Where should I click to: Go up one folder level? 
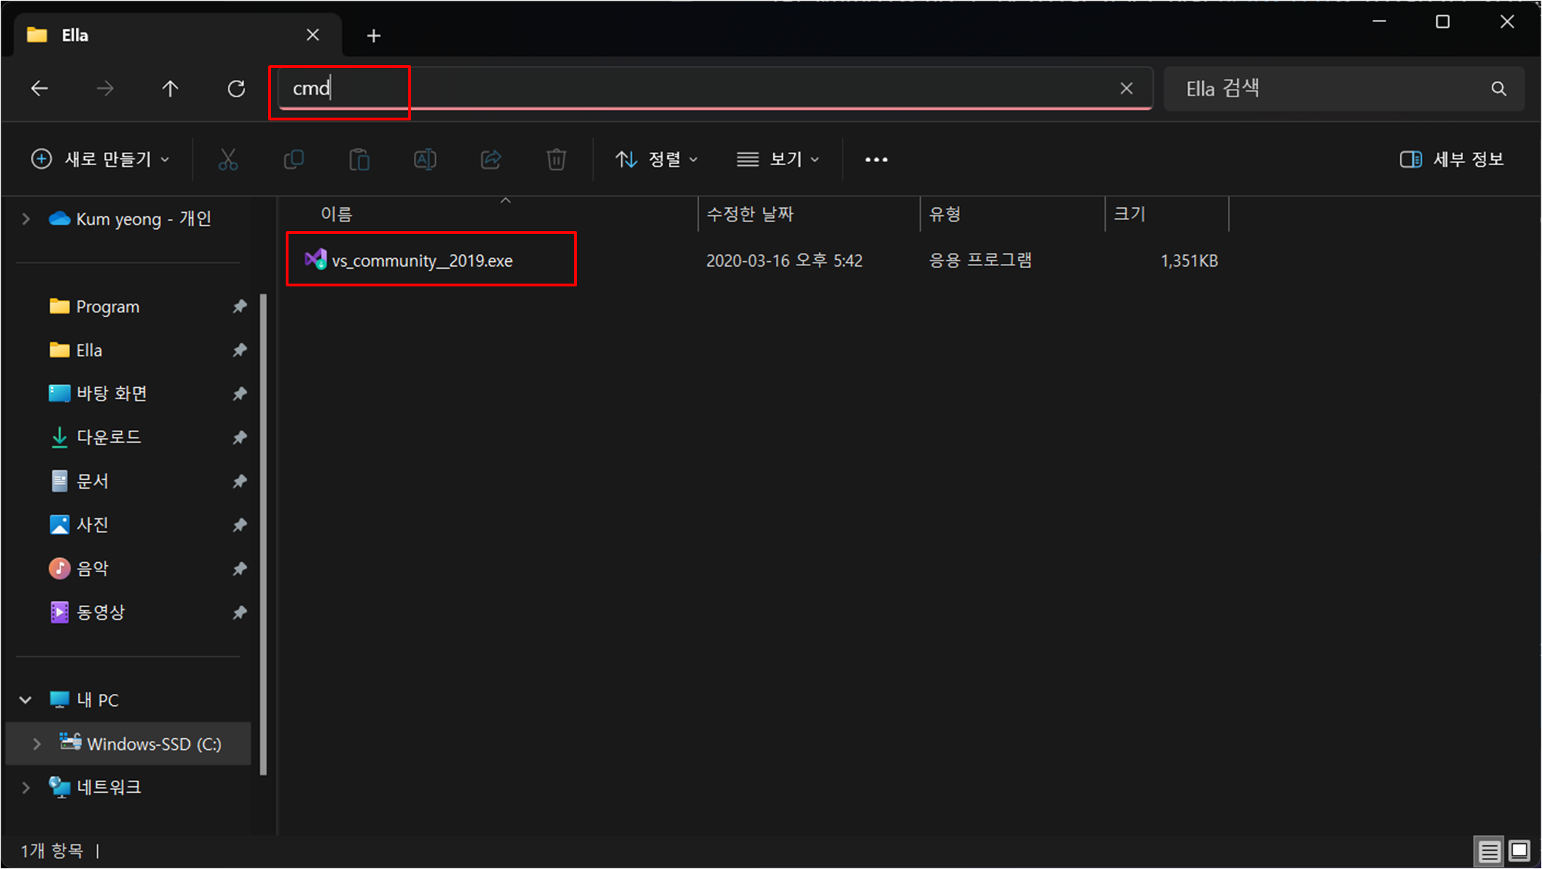tap(170, 89)
